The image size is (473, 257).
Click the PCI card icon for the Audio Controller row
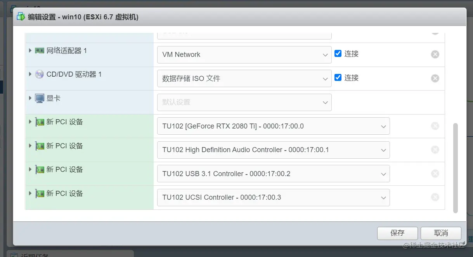coord(40,146)
